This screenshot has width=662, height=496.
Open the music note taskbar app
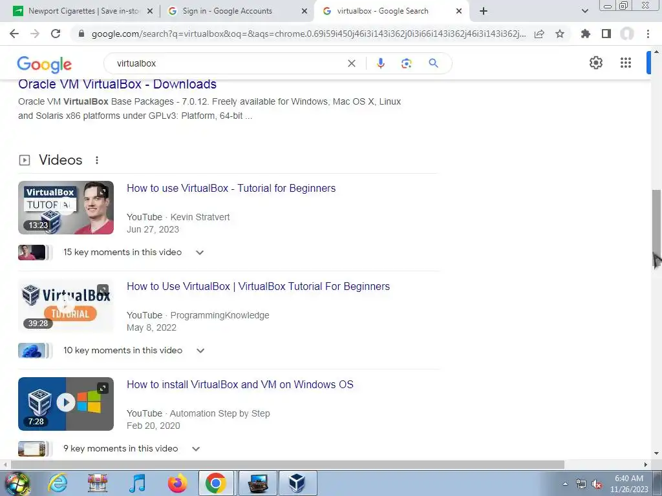(x=137, y=483)
